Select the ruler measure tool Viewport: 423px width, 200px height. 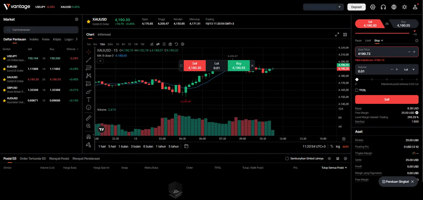click(89, 118)
